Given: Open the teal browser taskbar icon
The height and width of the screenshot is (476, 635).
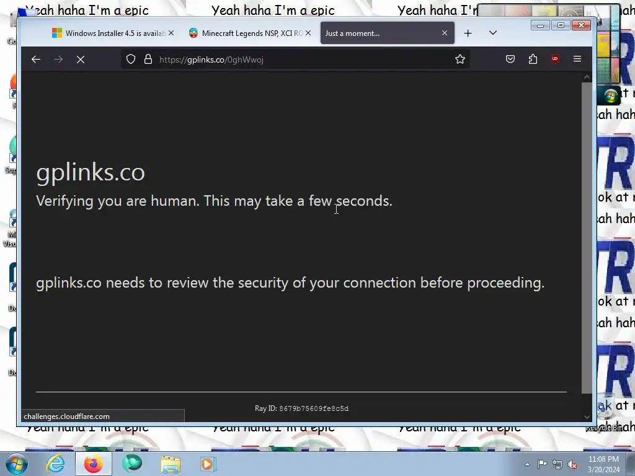Looking at the screenshot, I should [x=132, y=464].
